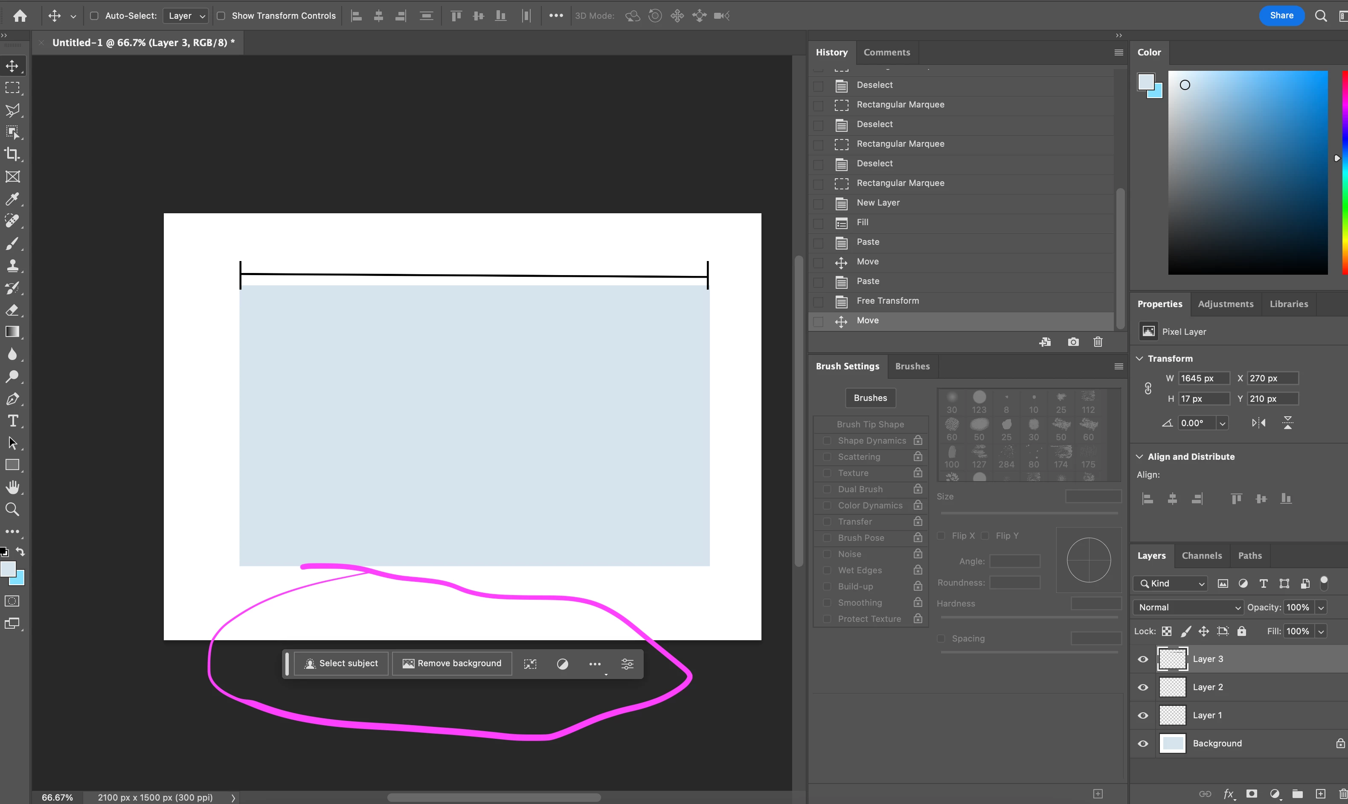Screen dimensions: 1348x804
Task: Select the Eyedropper tool
Action: click(12, 199)
